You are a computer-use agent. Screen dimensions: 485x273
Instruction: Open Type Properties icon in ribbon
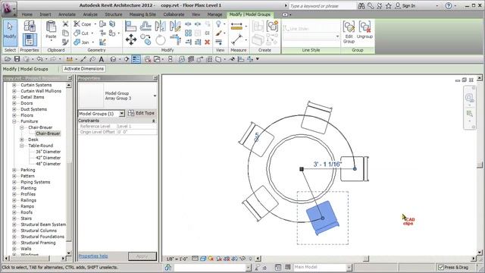30,27
